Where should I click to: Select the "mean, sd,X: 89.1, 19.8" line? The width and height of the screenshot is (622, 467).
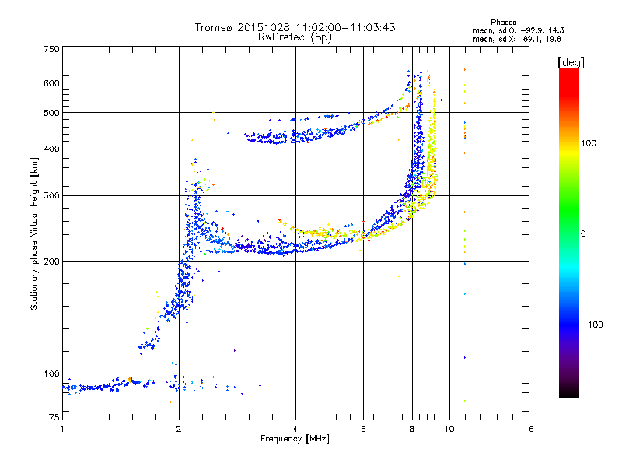point(517,39)
